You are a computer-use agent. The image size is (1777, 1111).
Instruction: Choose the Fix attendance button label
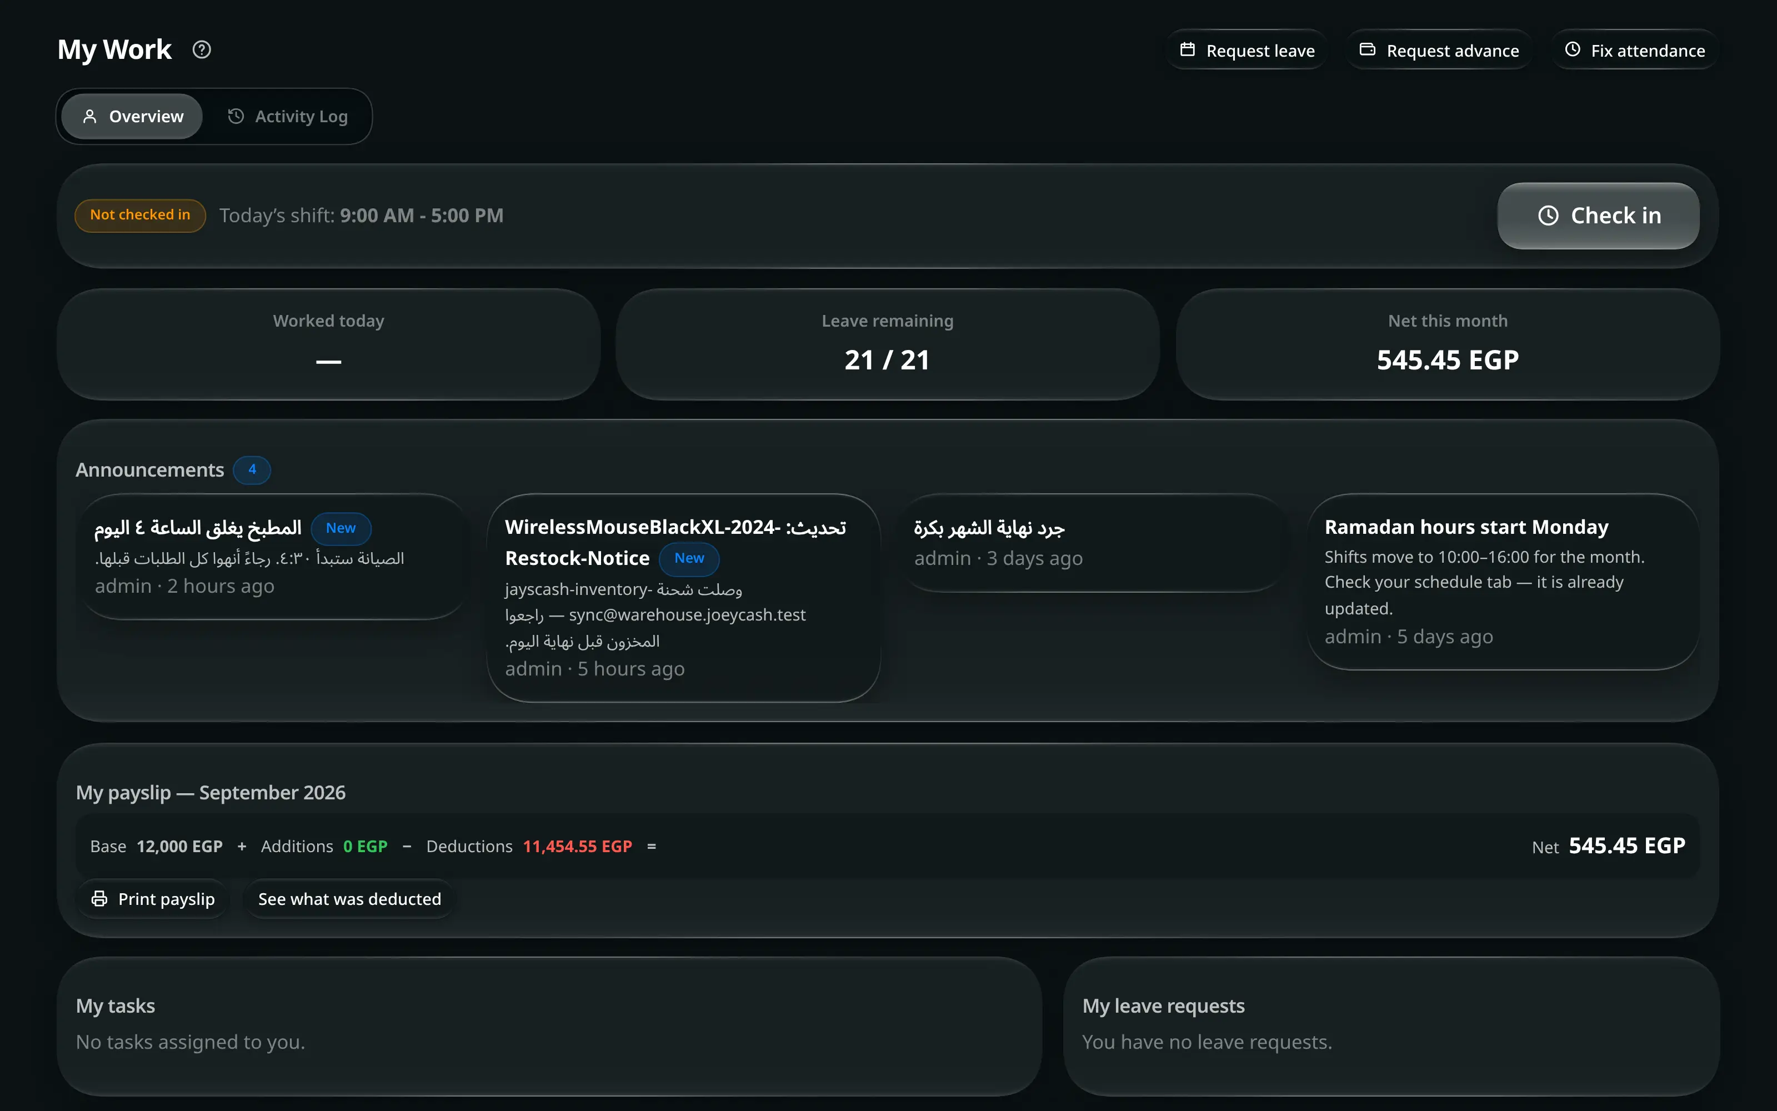click(x=1648, y=51)
